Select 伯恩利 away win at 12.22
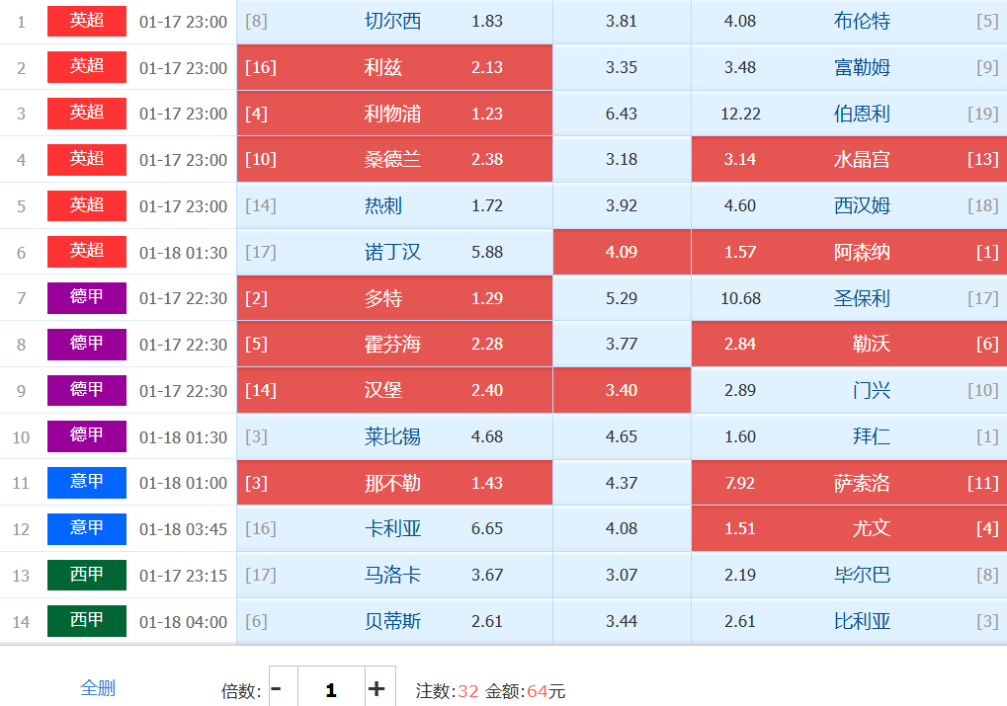This screenshot has width=1007, height=706. pyautogui.click(x=848, y=114)
